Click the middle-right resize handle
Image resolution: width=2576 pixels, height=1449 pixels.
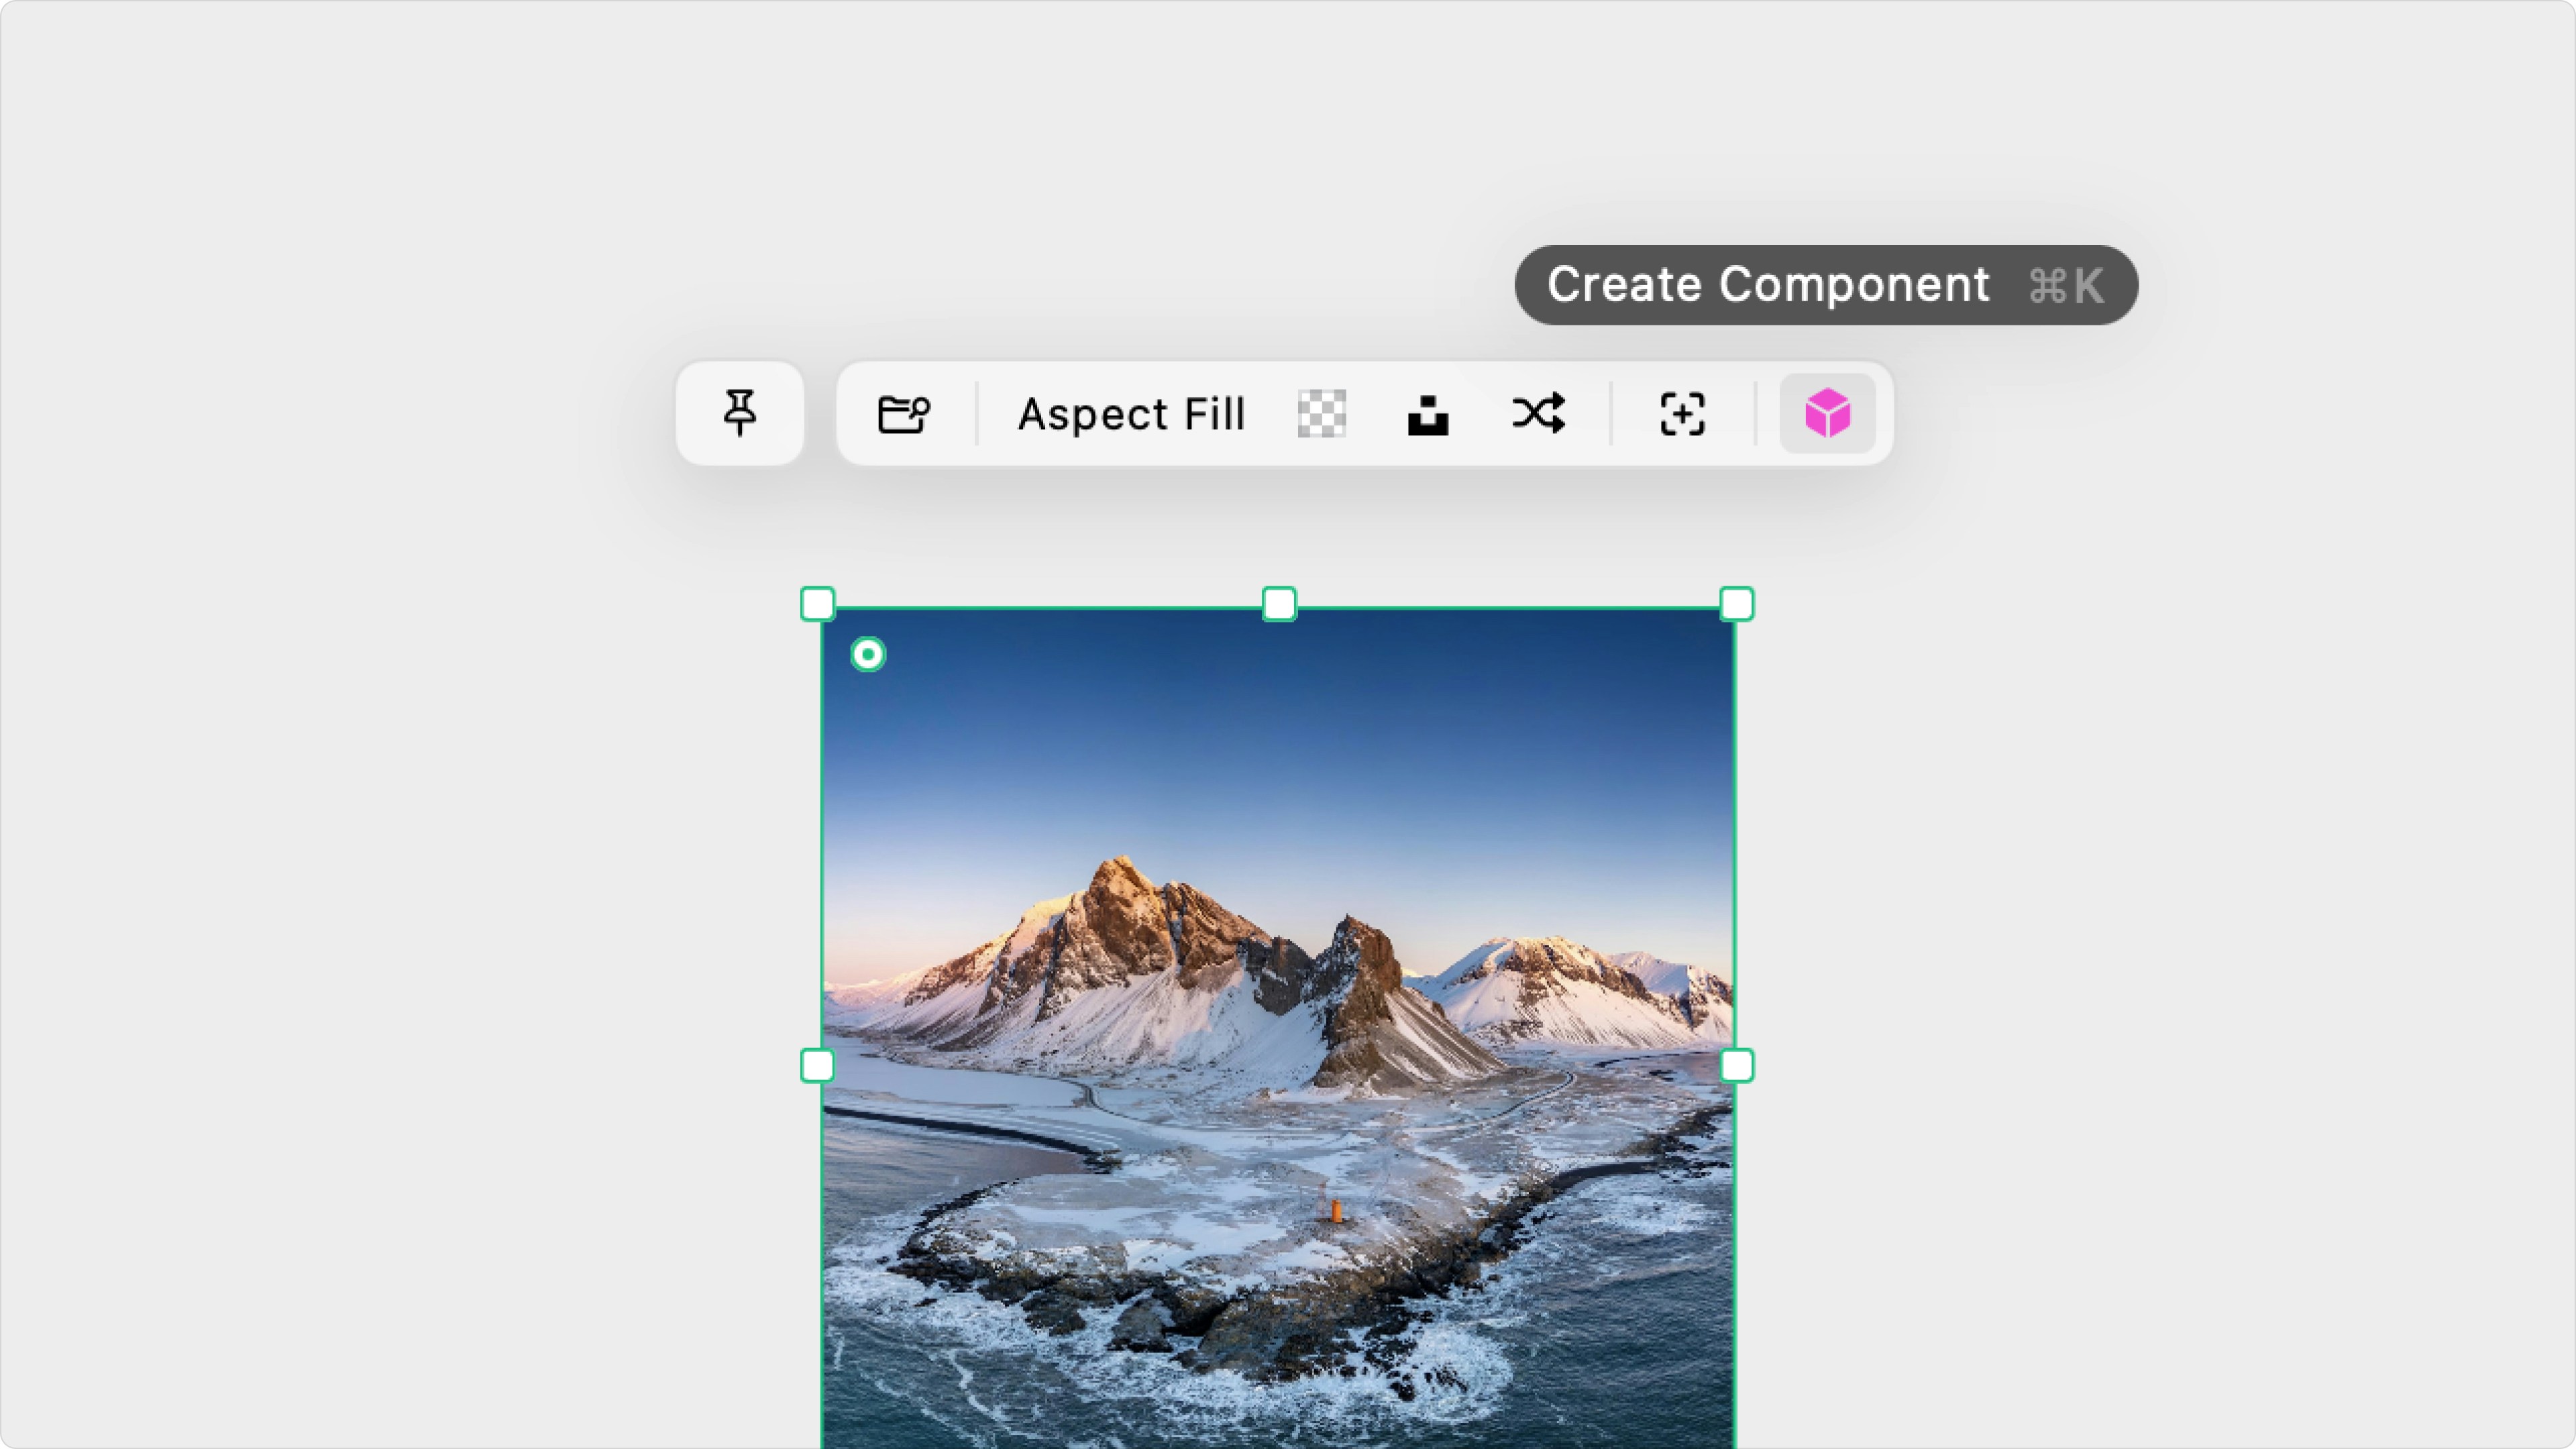tap(1736, 1065)
